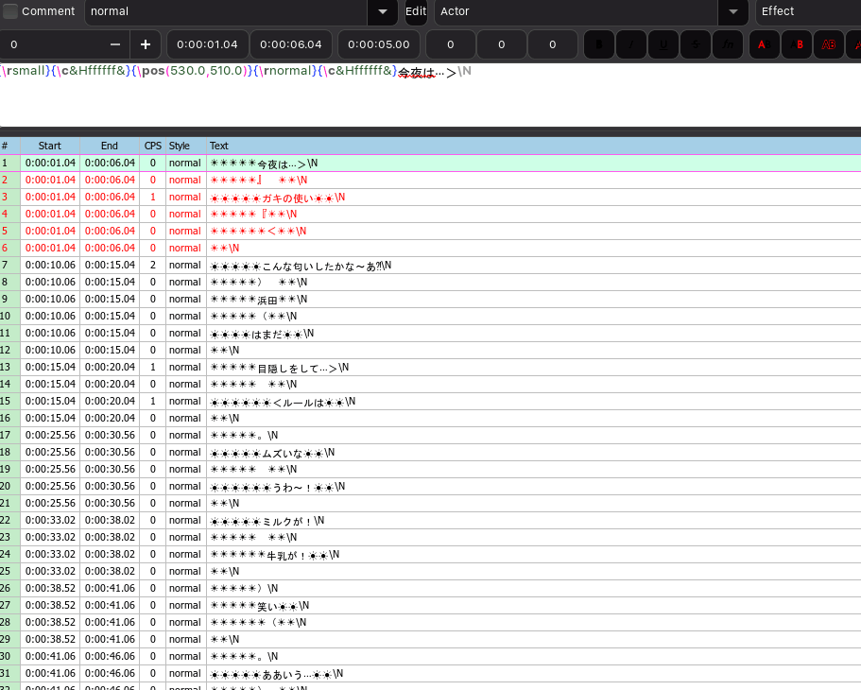Focus the style combo box showing normal

(226, 11)
